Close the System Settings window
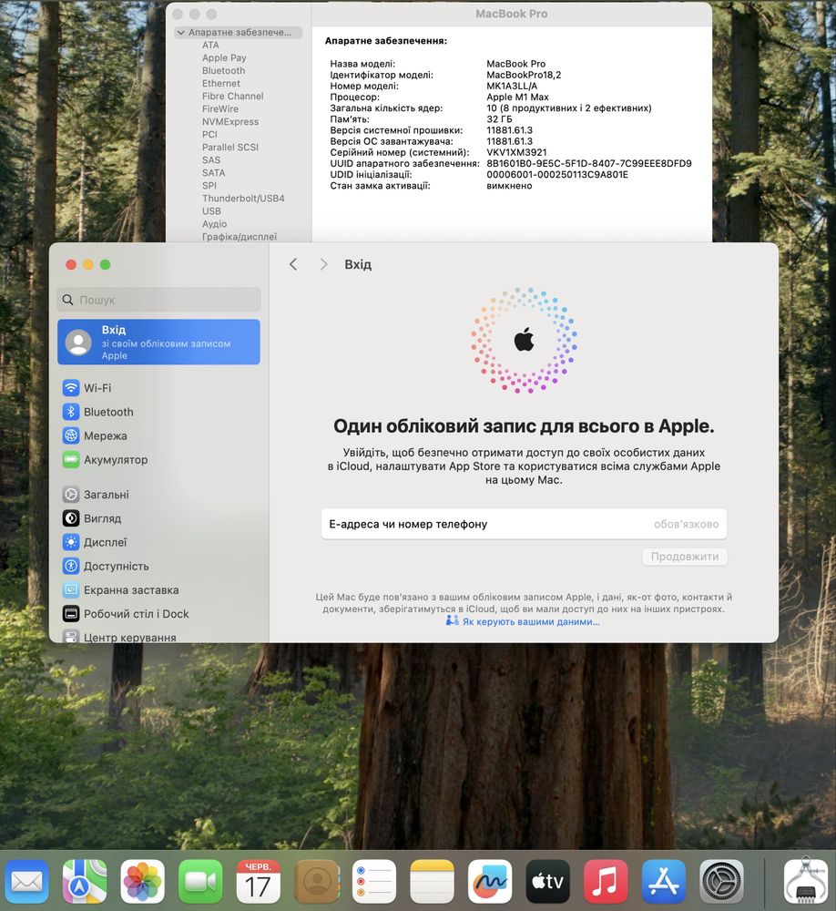836x911 pixels. (71, 265)
